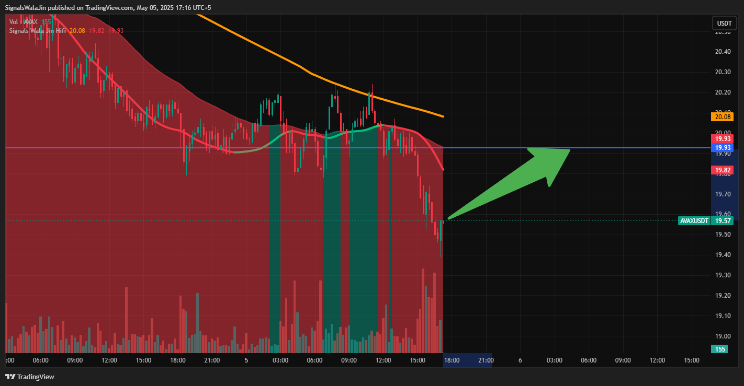
Task: Select the 'Signals Wala Jin Hifi' indicator legend
Action: (38, 31)
